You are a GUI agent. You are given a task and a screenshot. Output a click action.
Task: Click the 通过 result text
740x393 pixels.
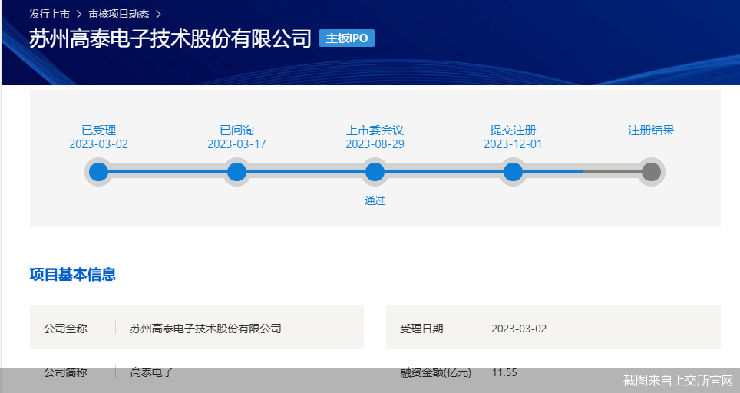coord(375,200)
